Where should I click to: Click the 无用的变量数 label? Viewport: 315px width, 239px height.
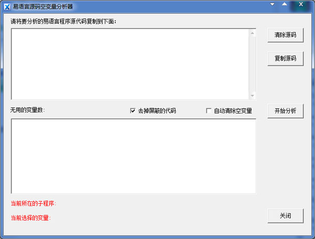[27, 110]
